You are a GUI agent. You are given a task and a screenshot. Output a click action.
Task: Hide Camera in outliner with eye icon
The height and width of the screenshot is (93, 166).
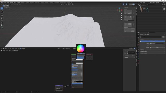(164, 8)
